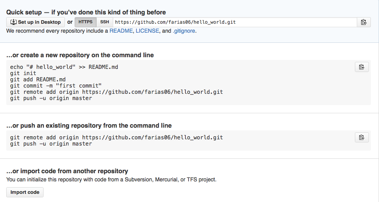The image size is (379, 202).
Task: Click git push line under push existing repository
Action: 51,144
